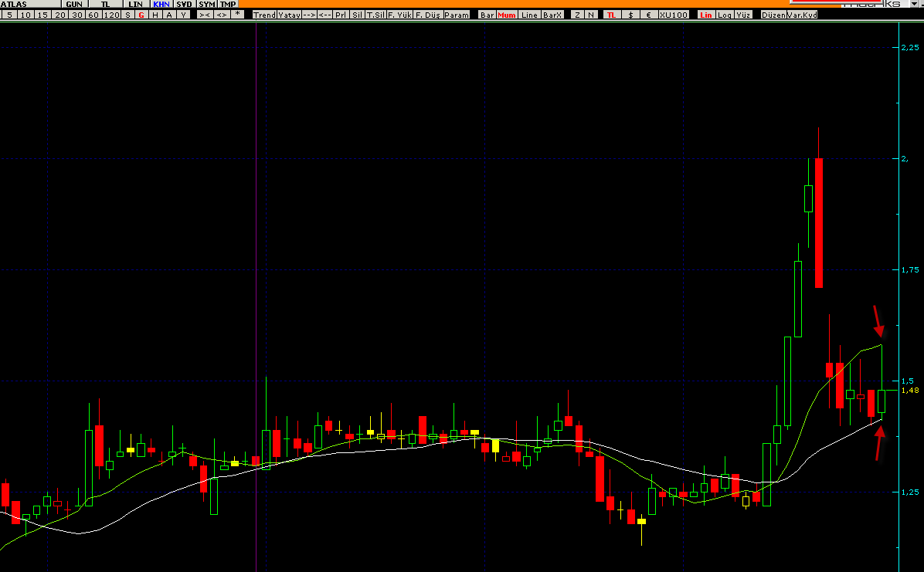Click the Prl parallel line button

point(341,15)
